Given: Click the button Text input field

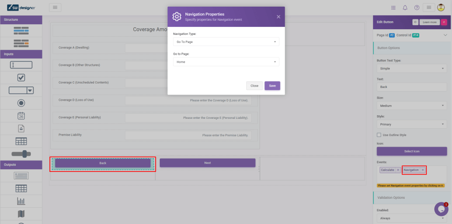Looking at the screenshot, I should point(412,87).
